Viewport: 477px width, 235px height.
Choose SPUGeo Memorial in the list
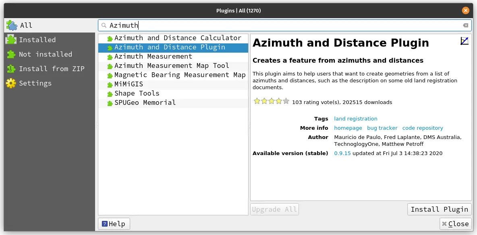(x=146, y=102)
